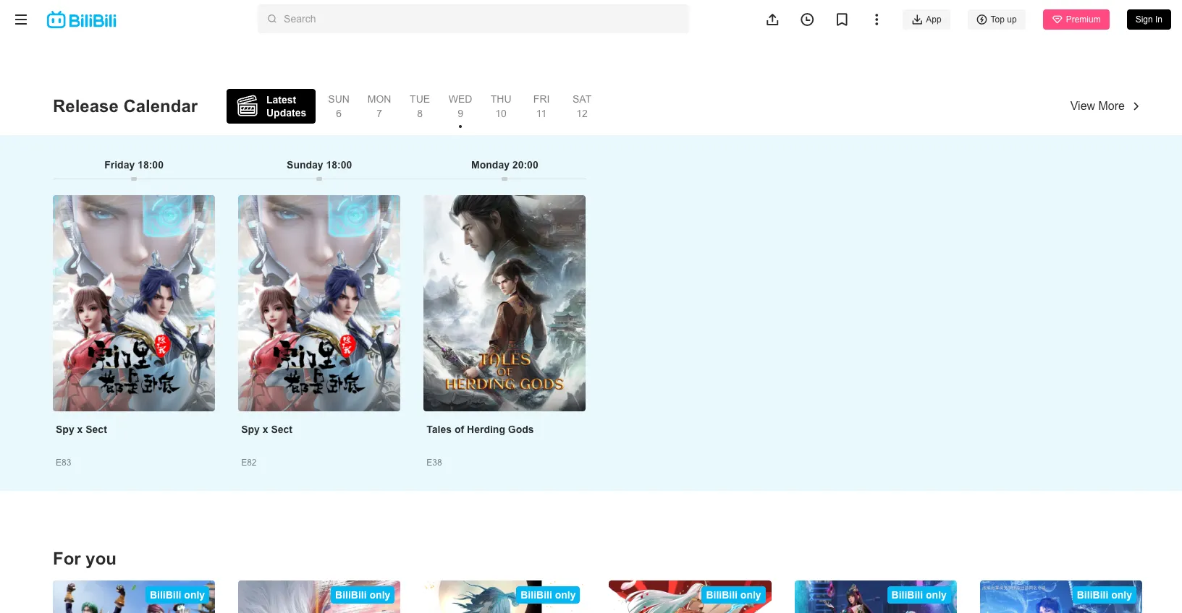Open the hamburger navigation menu

(x=21, y=20)
